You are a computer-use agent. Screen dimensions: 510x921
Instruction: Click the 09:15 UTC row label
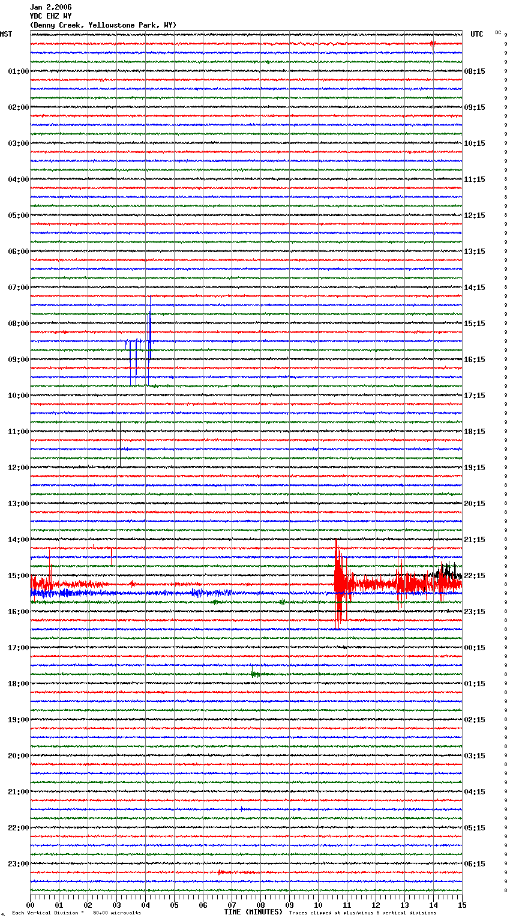[475, 107]
